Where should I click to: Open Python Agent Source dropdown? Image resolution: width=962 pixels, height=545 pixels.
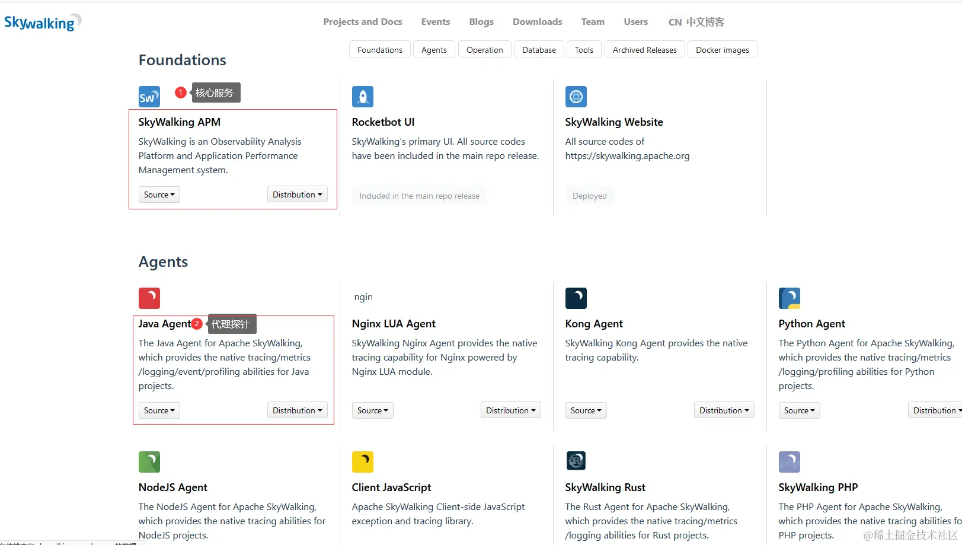(800, 410)
